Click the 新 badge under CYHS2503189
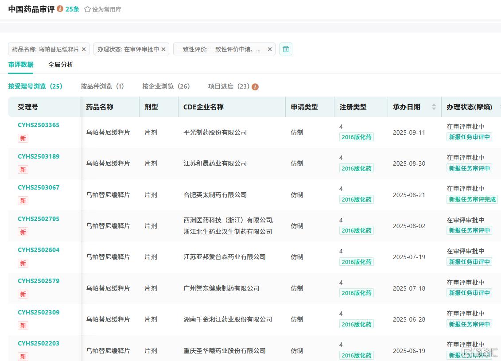Screen dimensions: 501x361 pyautogui.click(x=23, y=169)
